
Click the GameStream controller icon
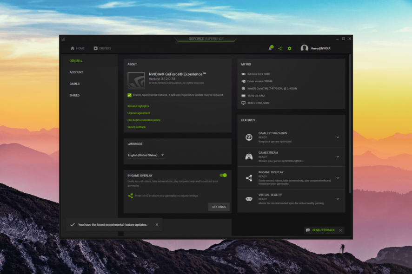tap(249, 157)
